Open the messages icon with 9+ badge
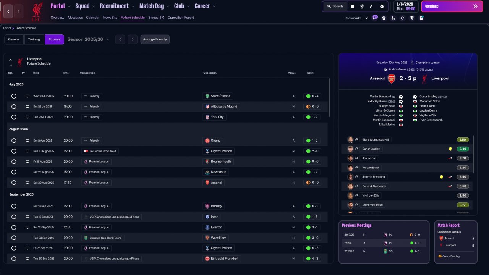 click(x=375, y=18)
